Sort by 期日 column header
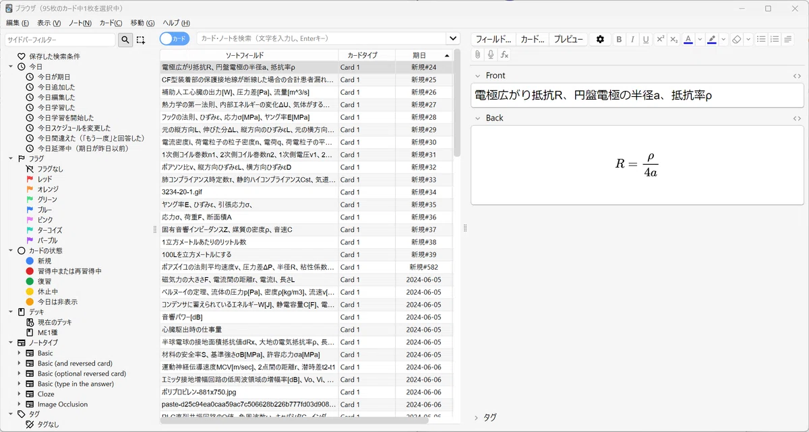The image size is (809, 432). (424, 55)
